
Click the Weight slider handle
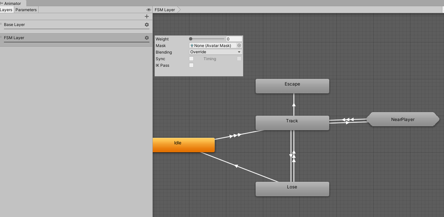point(191,39)
